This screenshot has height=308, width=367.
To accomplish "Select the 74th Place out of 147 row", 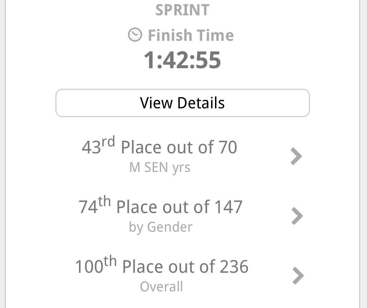I will (x=161, y=207).
